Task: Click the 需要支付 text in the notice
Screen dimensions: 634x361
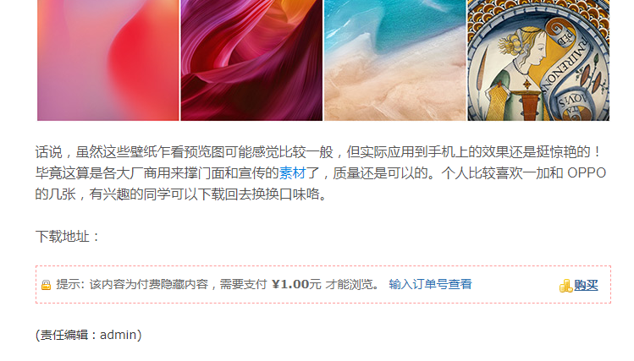Action: point(244,284)
